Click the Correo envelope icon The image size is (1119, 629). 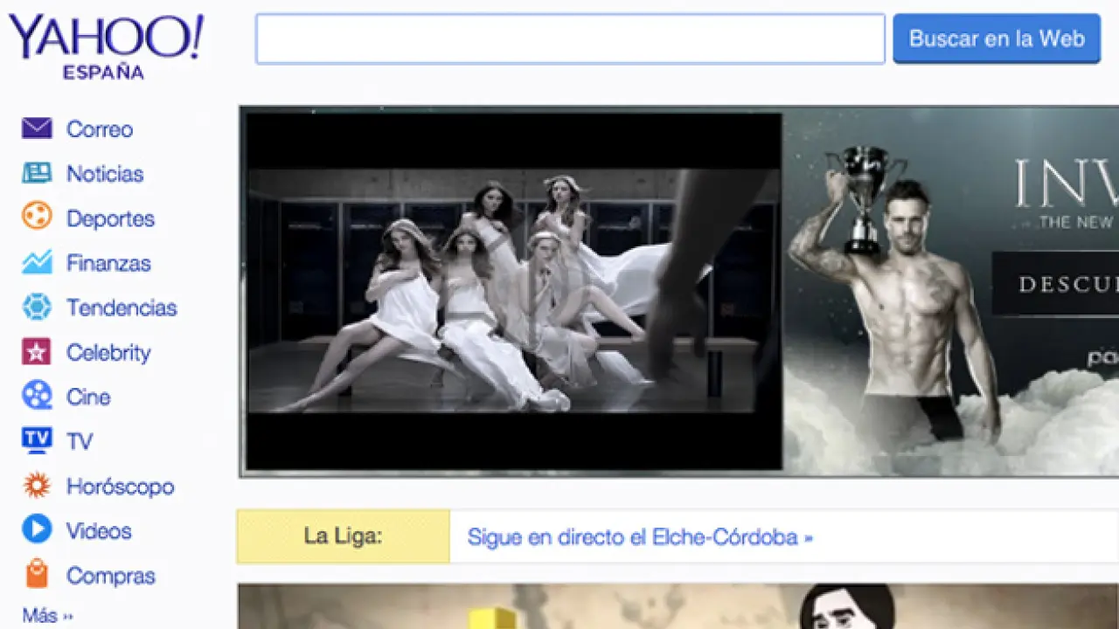37,129
